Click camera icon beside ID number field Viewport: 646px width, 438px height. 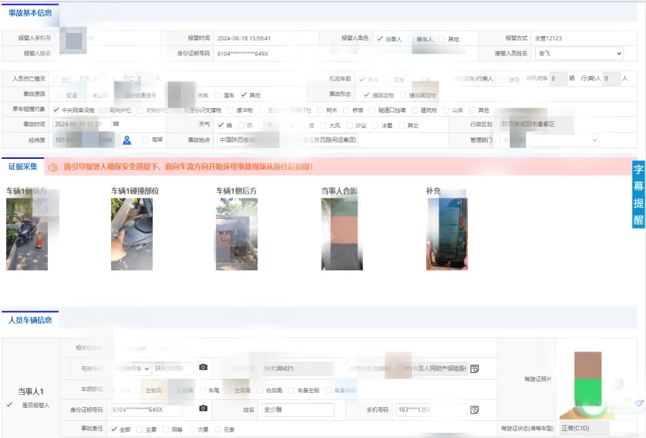(203, 409)
